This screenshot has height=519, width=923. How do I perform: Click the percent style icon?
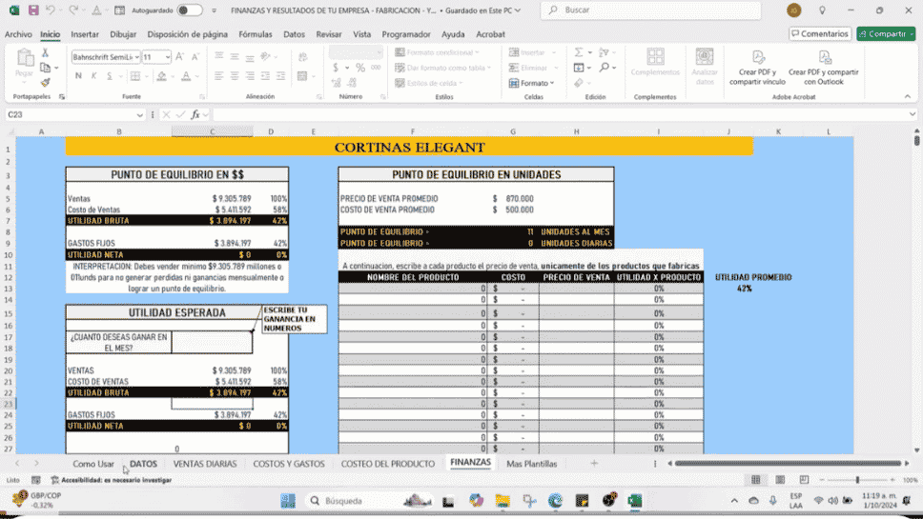360,69
